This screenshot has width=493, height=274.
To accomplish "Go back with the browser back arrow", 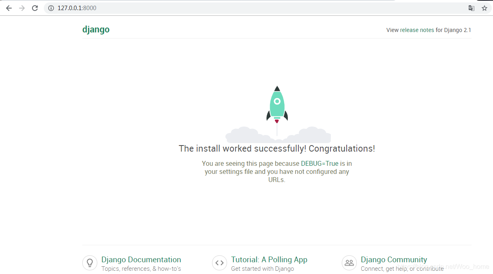I will [x=9, y=8].
